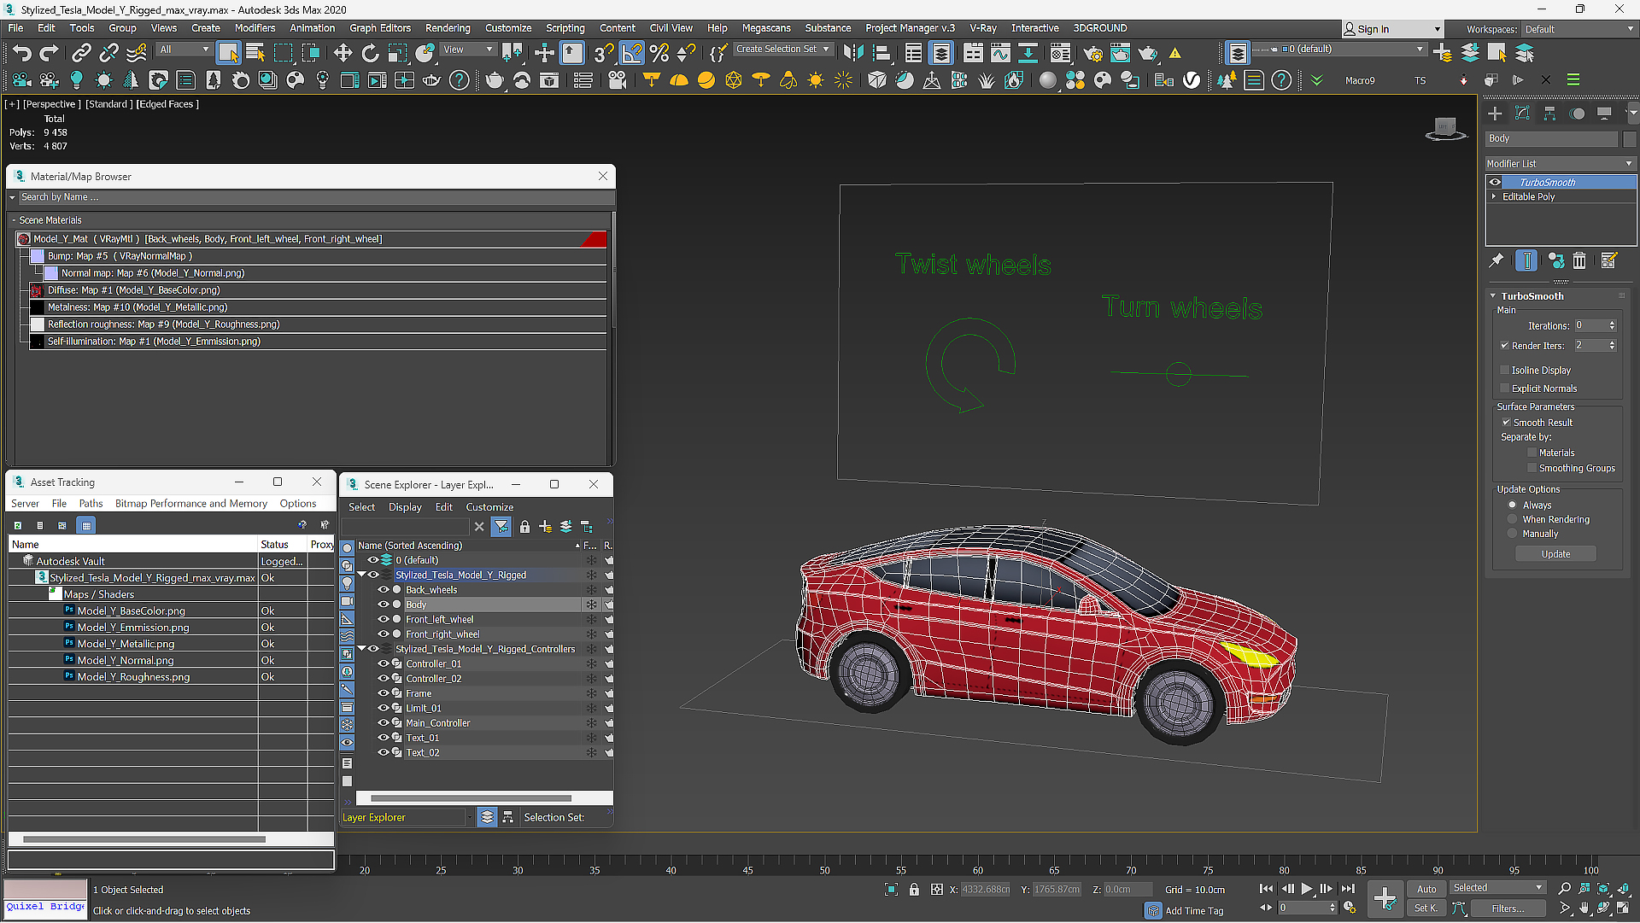Activate the Select and Uniform Scale tool
The height and width of the screenshot is (923, 1640).
[x=397, y=53]
